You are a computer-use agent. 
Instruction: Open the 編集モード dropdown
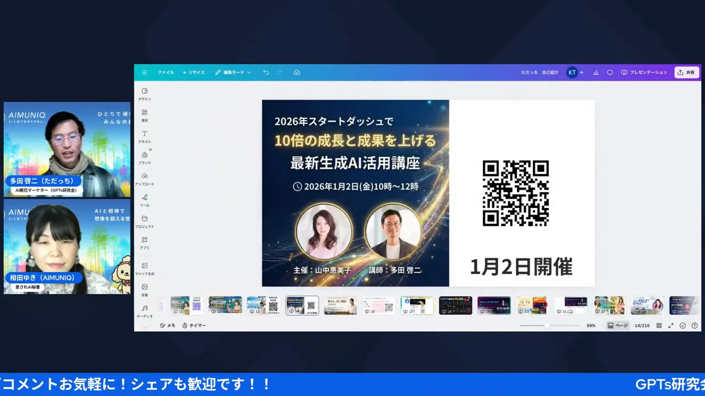(x=234, y=72)
